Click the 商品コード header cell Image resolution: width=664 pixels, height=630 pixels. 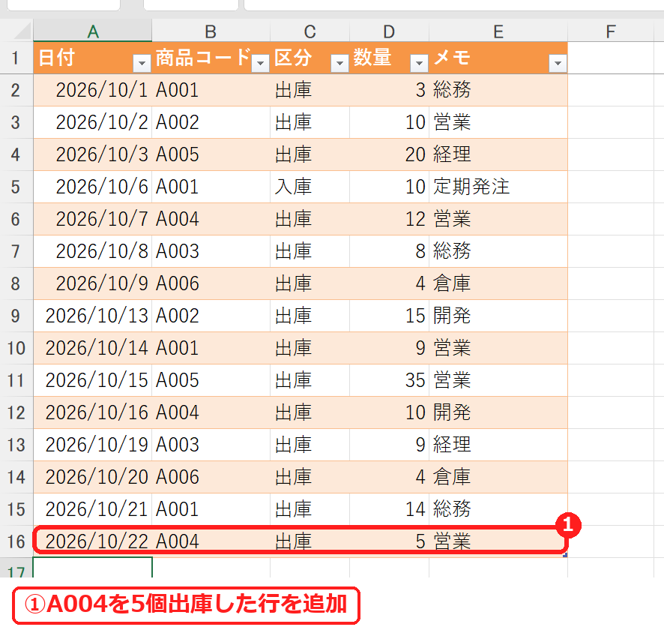coord(211,58)
